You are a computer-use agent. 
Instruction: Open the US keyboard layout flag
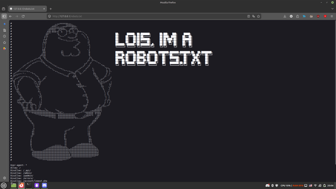point(311,186)
